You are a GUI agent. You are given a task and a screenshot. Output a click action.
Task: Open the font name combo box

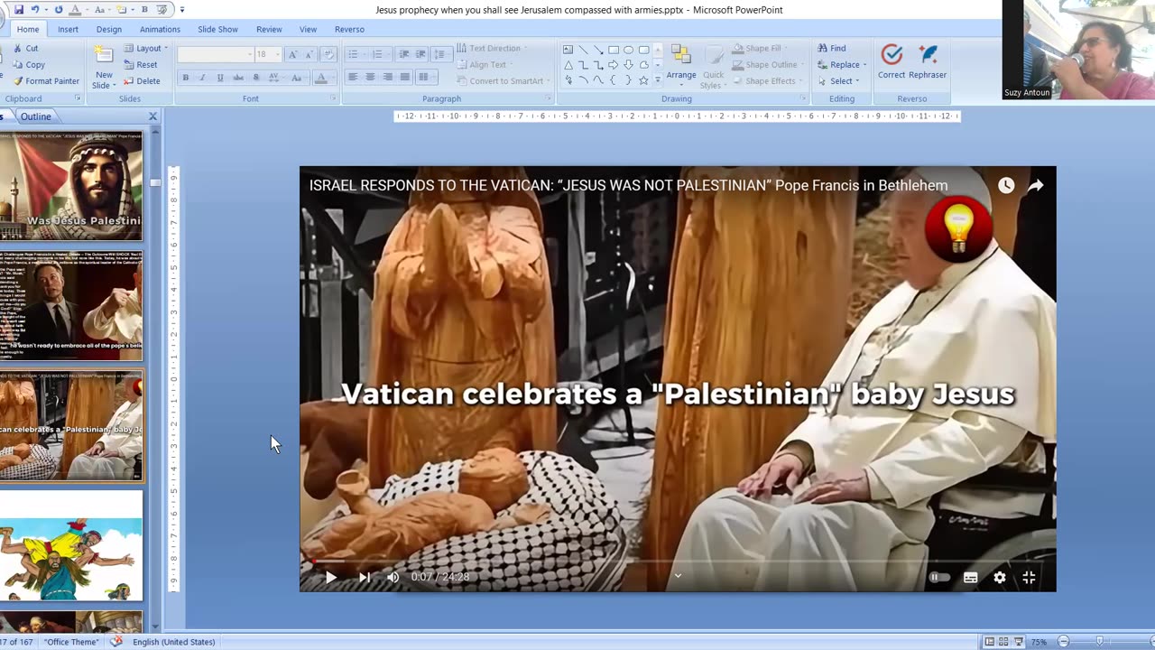(x=215, y=54)
